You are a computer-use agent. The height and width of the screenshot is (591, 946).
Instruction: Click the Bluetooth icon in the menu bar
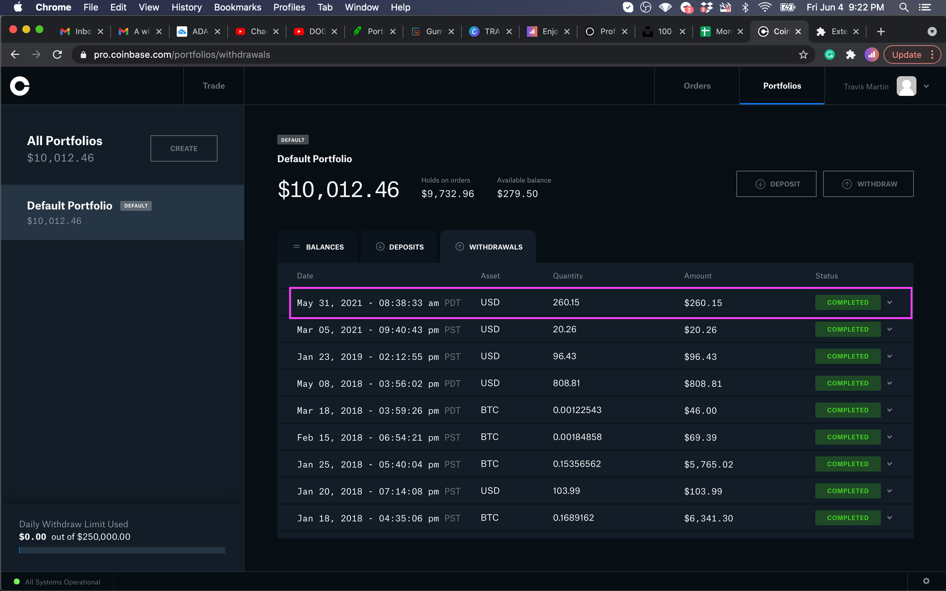pos(745,7)
